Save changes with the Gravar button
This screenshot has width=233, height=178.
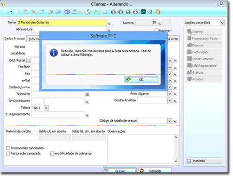[x=120, y=170]
